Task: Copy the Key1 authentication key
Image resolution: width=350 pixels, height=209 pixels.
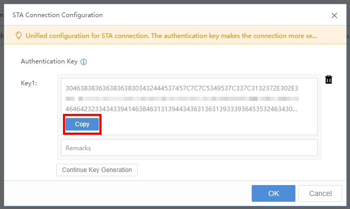Action: tap(82, 124)
